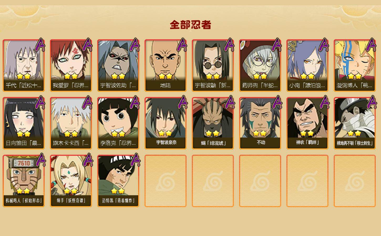The image size is (381, 236).
Task: Click the first empty ninja slot
Action: (166, 181)
